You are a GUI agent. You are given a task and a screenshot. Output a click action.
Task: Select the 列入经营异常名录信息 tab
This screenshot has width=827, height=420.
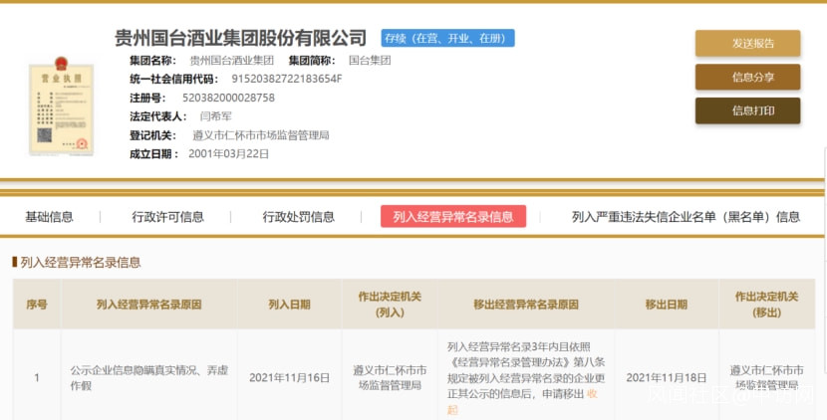[x=453, y=217]
